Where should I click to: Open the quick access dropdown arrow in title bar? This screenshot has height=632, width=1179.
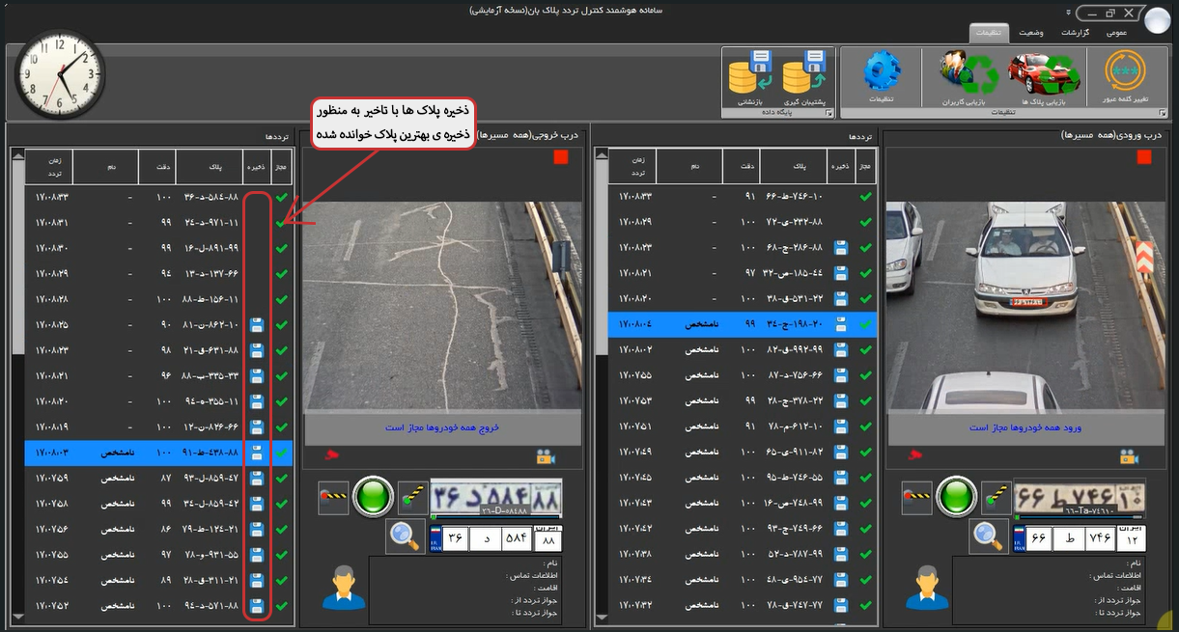click(x=1068, y=14)
